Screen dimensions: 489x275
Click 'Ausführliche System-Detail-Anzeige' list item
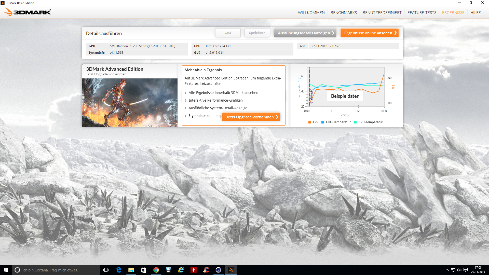click(218, 108)
